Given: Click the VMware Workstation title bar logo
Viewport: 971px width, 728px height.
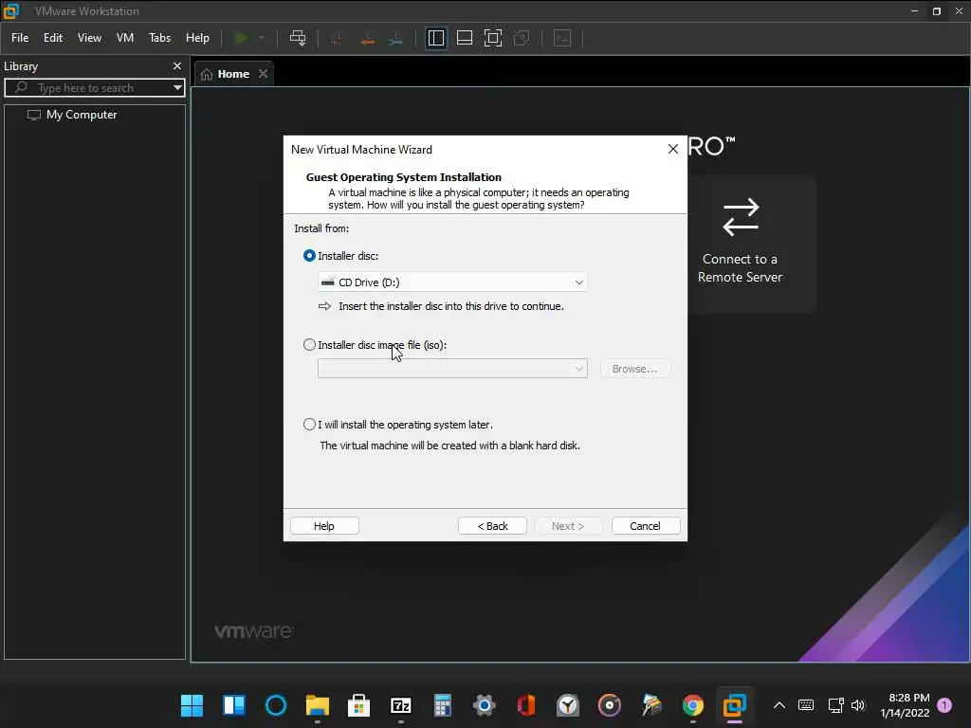Looking at the screenshot, I should coord(11,10).
